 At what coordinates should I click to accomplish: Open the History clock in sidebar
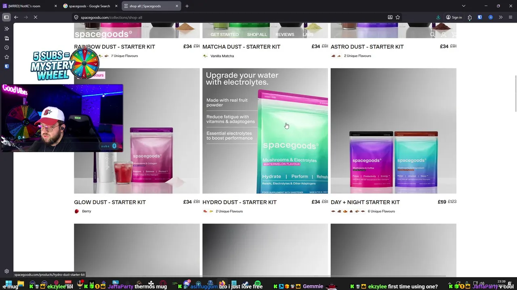point(6,48)
